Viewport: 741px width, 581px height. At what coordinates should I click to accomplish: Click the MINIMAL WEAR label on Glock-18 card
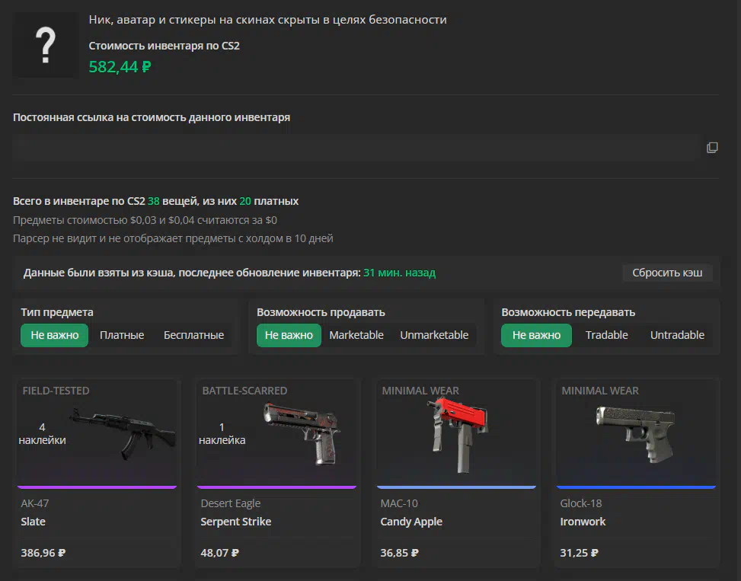599,391
